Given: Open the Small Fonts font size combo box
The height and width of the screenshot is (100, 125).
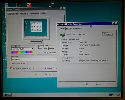Looking at the screenshot, I should click(x=34, y=60).
